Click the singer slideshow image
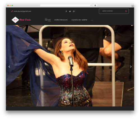Viewport: 140px width, 119px height. (x=70, y=66)
